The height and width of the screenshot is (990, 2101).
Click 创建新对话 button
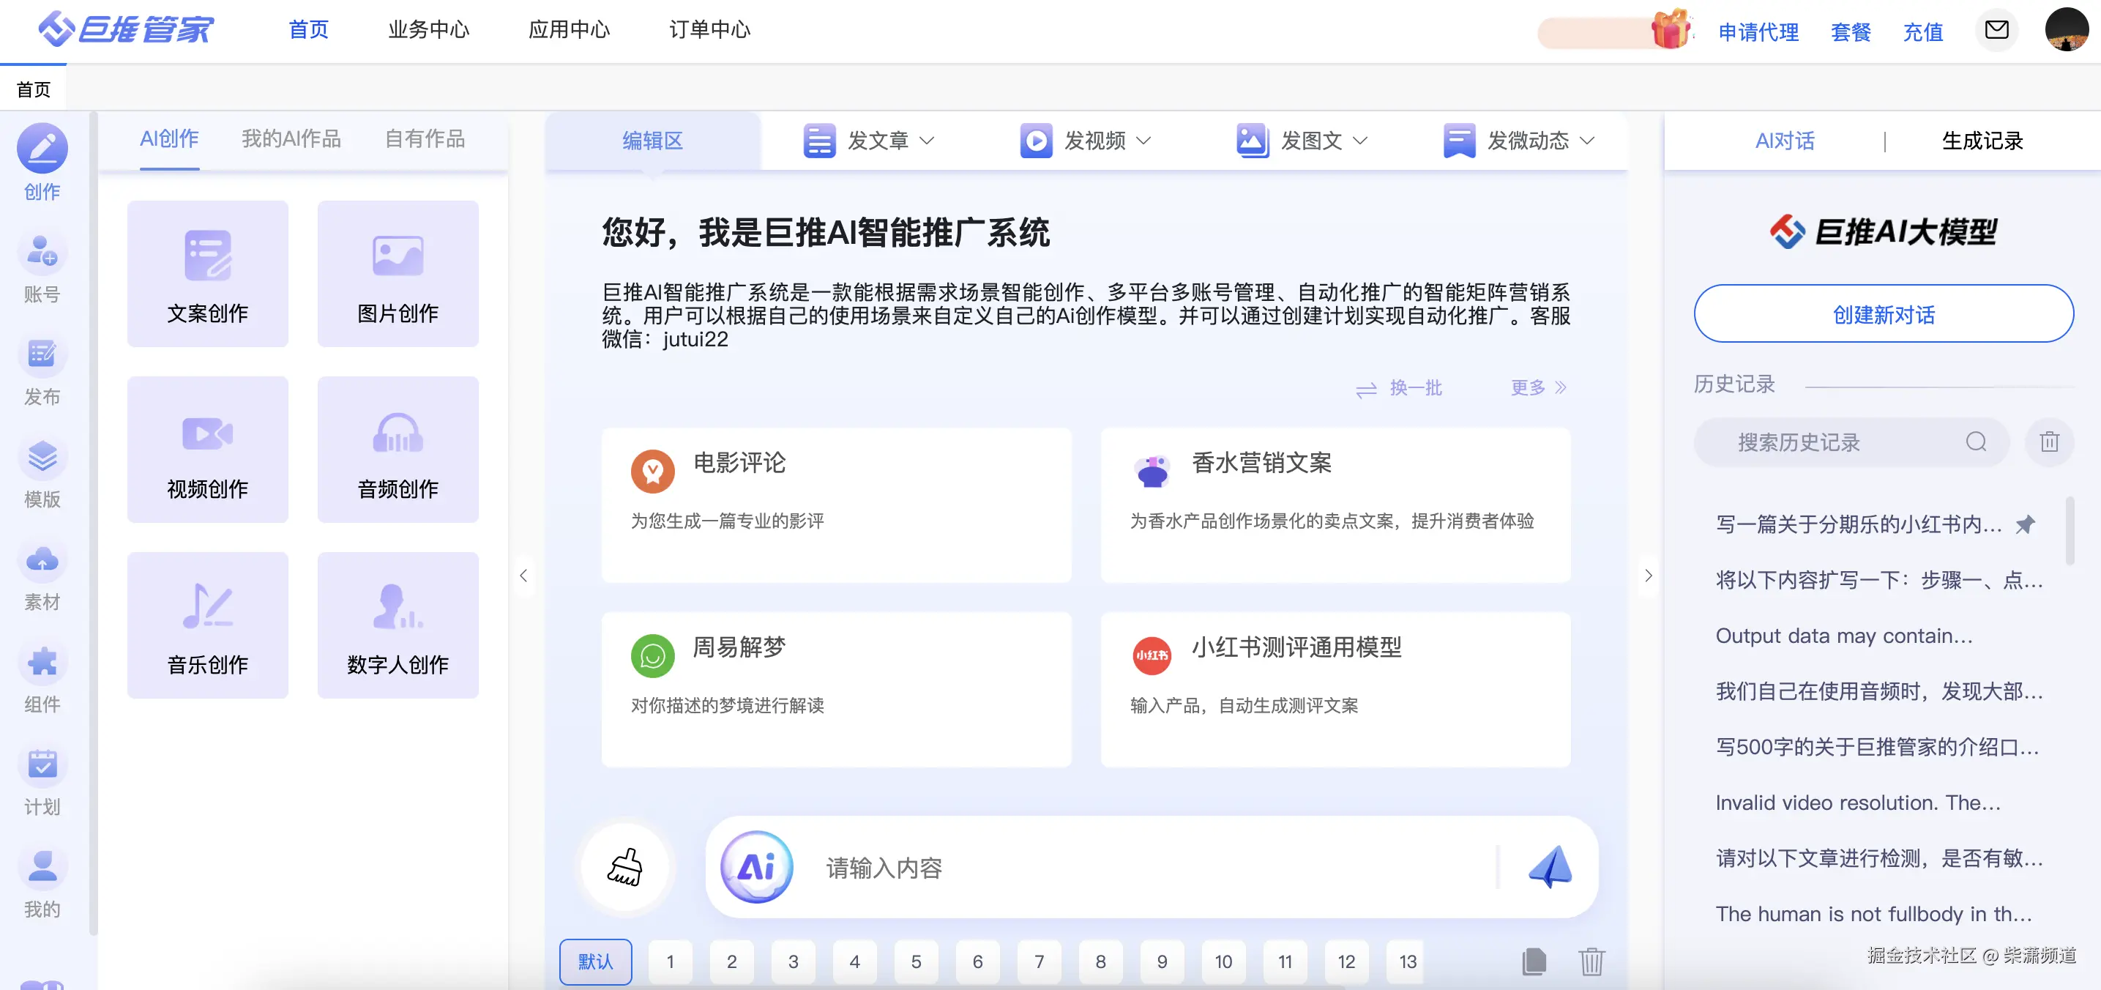coord(1884,314)
